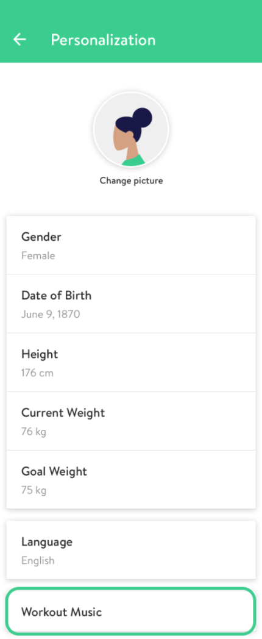Screen dimensions: 262x639
Task: Edit the June 9, 1870 date value
Action: coord(51,315)
